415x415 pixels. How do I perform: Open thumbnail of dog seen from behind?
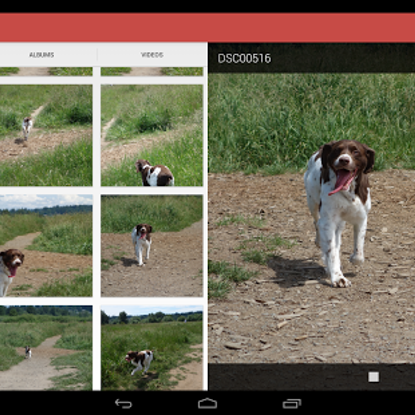pyautogui.click(x=152, y=135)
